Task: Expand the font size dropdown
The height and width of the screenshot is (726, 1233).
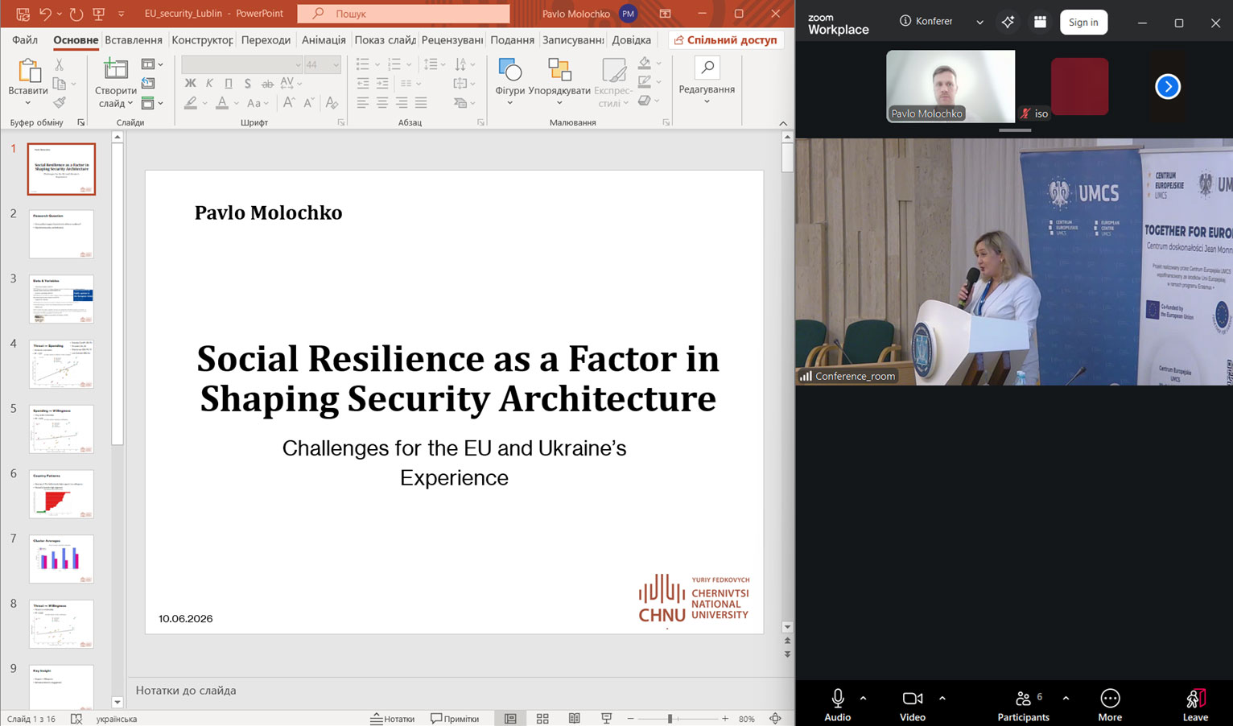Action: tap(336, 64)
